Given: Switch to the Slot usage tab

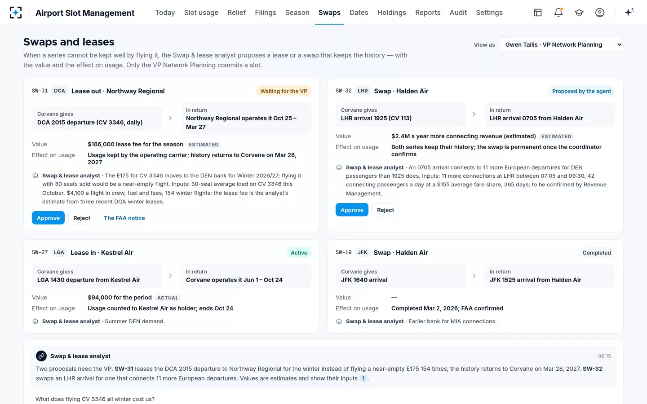Looking at the screenshot, I should (201, 13).
